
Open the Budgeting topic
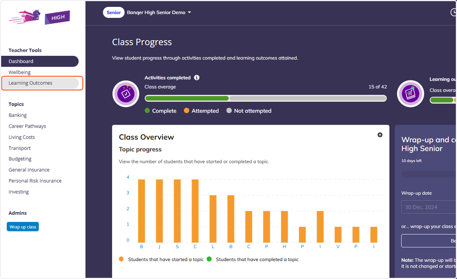click(20, 159)
